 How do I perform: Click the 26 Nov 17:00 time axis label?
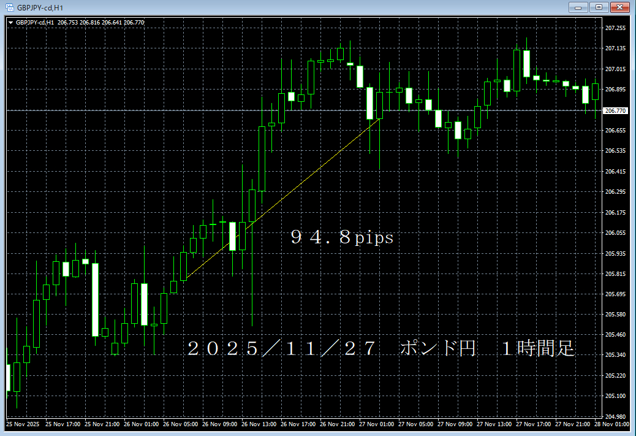[x=298, y=424]
